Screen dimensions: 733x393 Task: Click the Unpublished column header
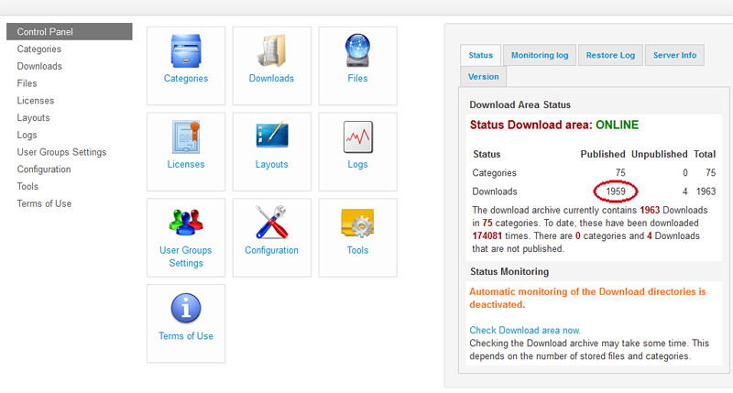(659, 154)
